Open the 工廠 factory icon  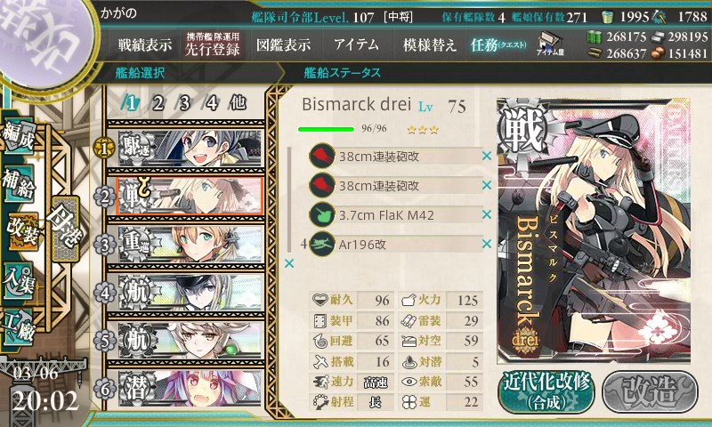(18, 327)
